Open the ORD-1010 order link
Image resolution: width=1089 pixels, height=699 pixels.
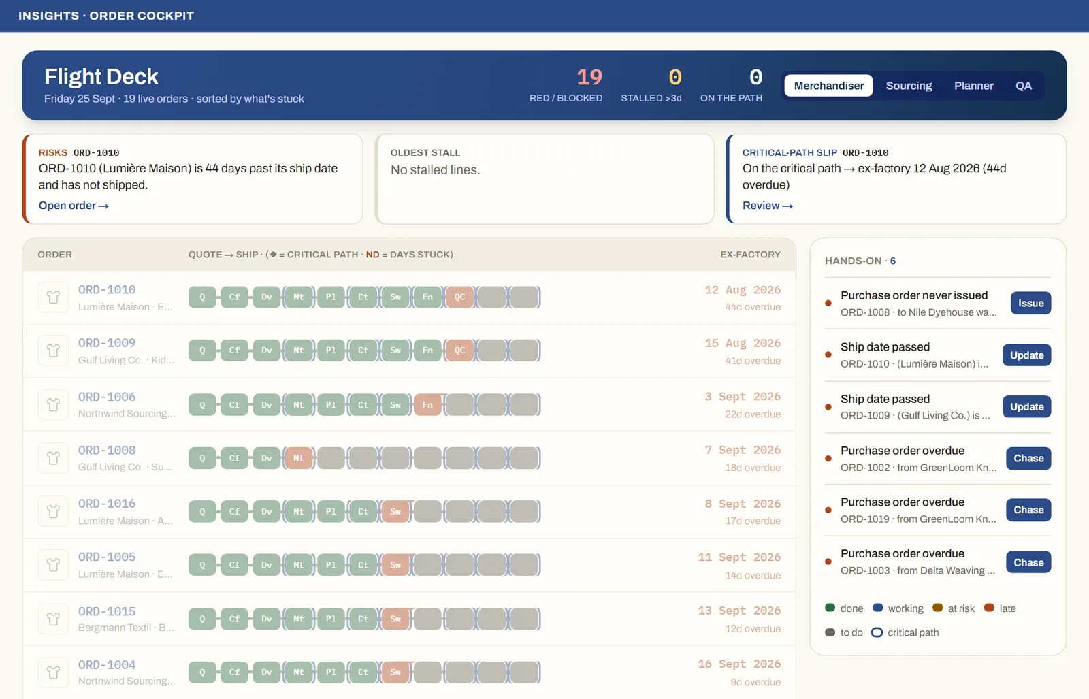click(107, 290)
